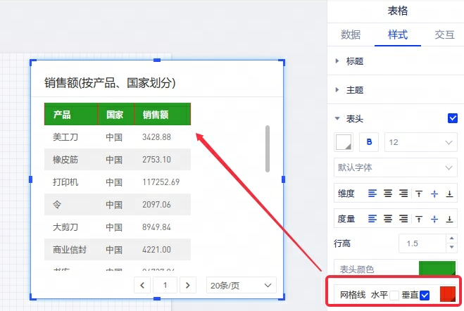
Task: Uncheck the 表头 enable checkbox
Action: [453, 118]
